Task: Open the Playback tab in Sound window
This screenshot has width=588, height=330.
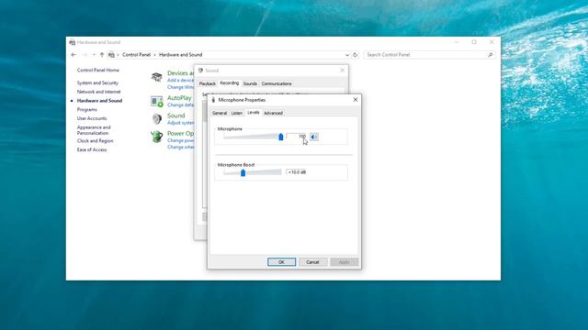Action: coord(207,83)
